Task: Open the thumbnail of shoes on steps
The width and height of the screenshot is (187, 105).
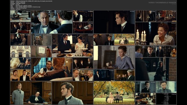Action: tap(20, 16)
